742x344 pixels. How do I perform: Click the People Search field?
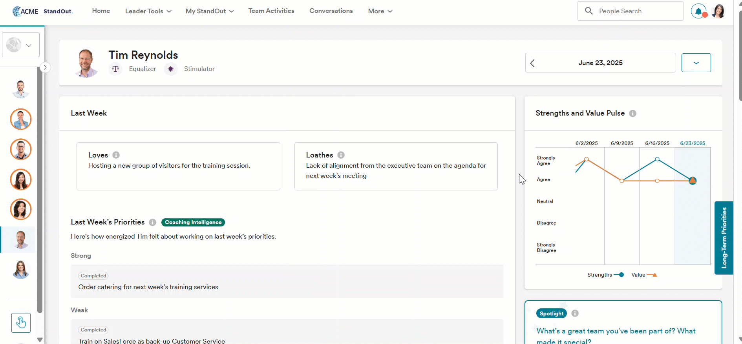click(630, 11)
